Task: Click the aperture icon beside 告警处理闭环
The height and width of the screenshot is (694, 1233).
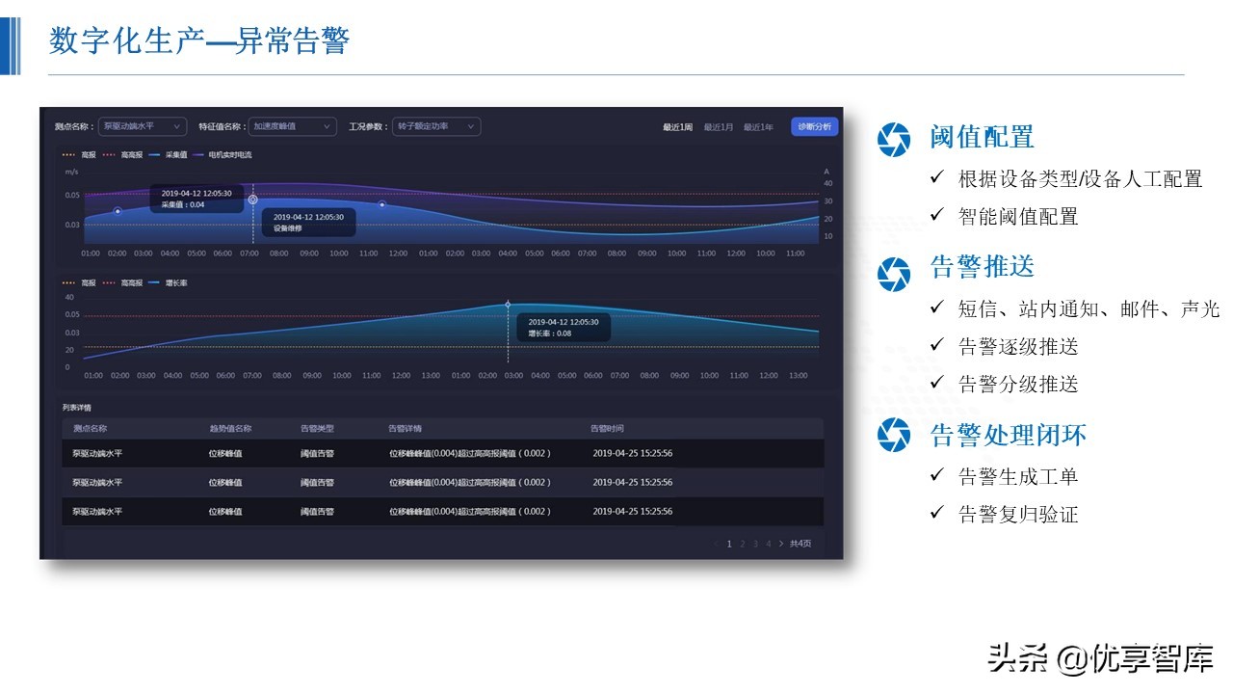Action: click(x=893, y=436)
